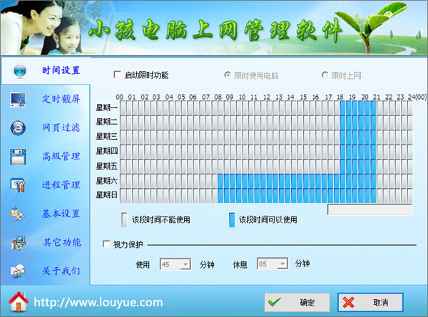Click the red house home icon
The image size is (428, 317).
pyautogui.click(x=19, y=302)
